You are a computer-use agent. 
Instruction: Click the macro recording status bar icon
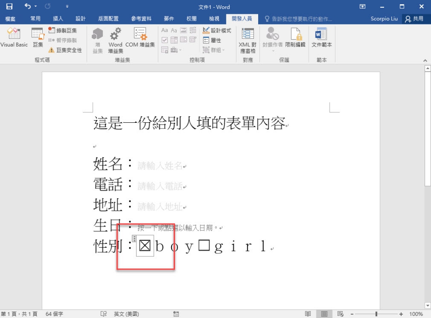tap(176, 314)
